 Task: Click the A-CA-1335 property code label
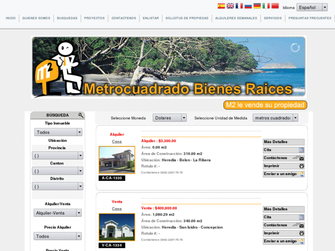112,178
